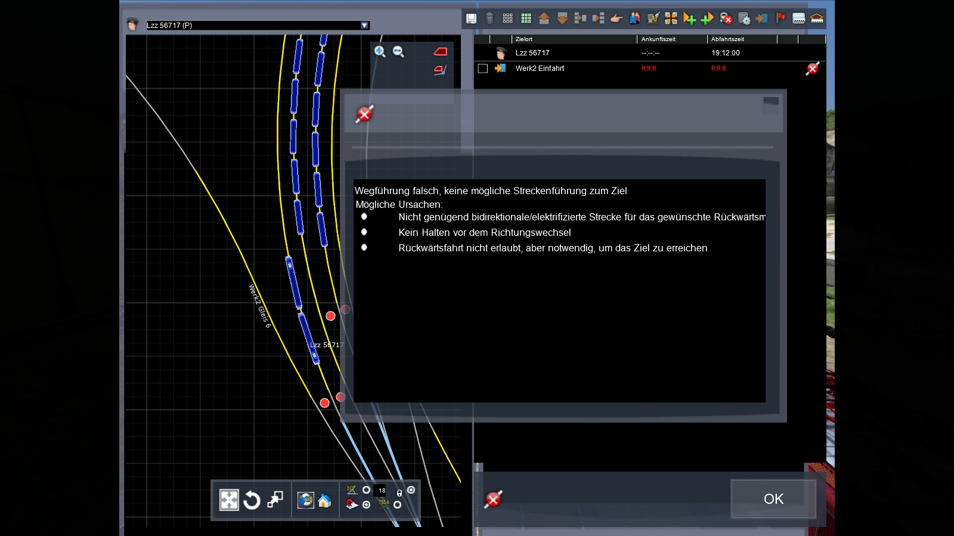Toggle the radio button beside the lock icon
Viewport: 954px width, 536px height.
click(x=411, y=490)
